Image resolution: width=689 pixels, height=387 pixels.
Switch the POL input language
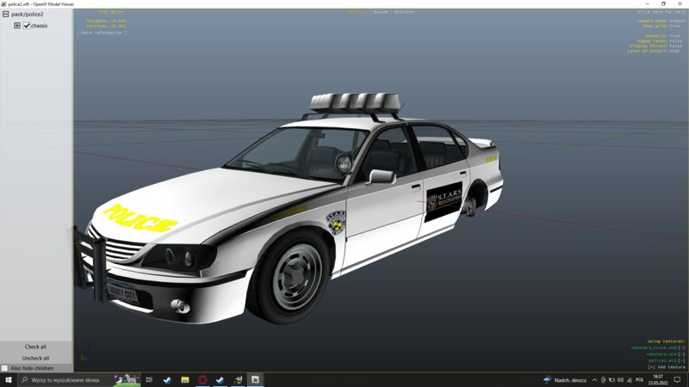click(639, 380)
